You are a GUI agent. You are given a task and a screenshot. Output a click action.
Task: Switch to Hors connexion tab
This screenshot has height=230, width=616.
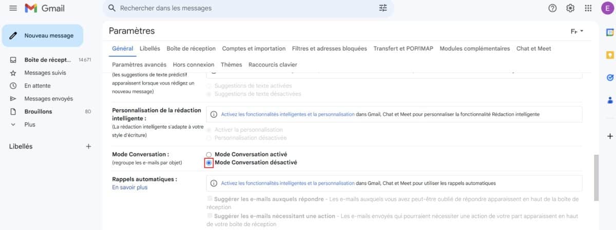click(x=194, y=65)
